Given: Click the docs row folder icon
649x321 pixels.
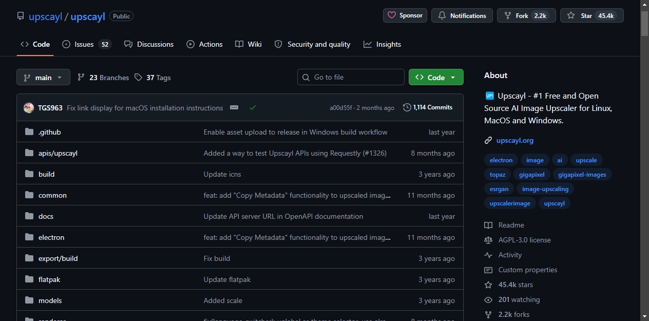Looking at the screenshot, I should pyautogui.click(x=29, y=216).
